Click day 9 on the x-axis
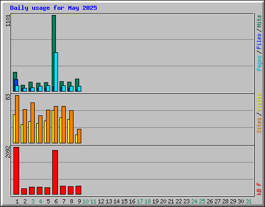This screenshot has width=265, height=207. coord(79,201)
